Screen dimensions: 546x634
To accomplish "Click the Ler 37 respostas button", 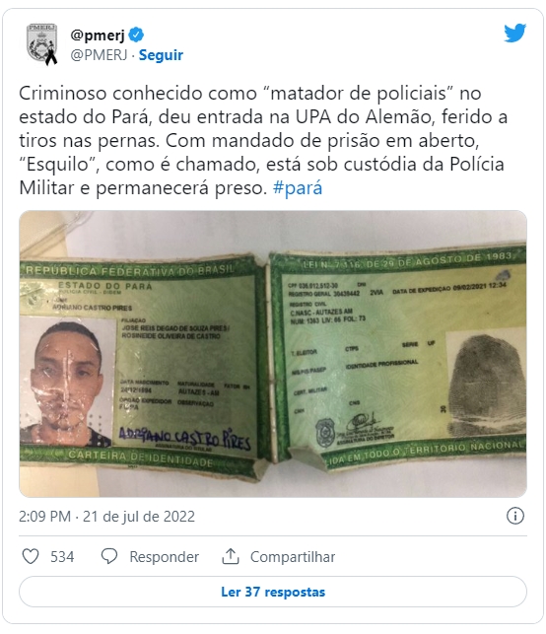I will point(273,592).
